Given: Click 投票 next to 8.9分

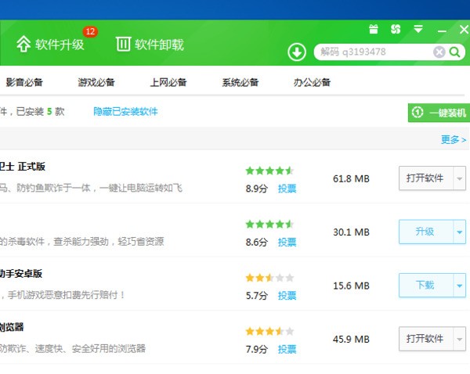Looking at the screenshot, I should click(287, 189).
